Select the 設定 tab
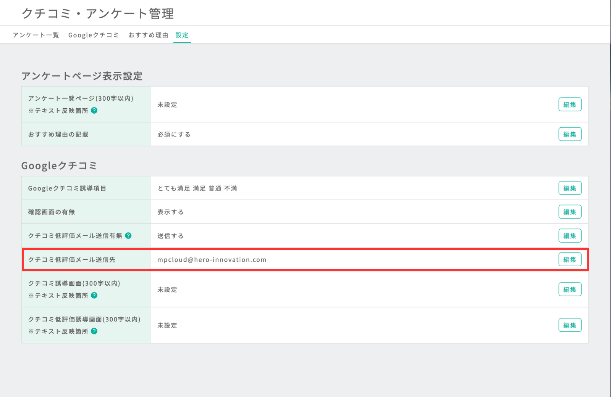611x397 pixels. 182,35
